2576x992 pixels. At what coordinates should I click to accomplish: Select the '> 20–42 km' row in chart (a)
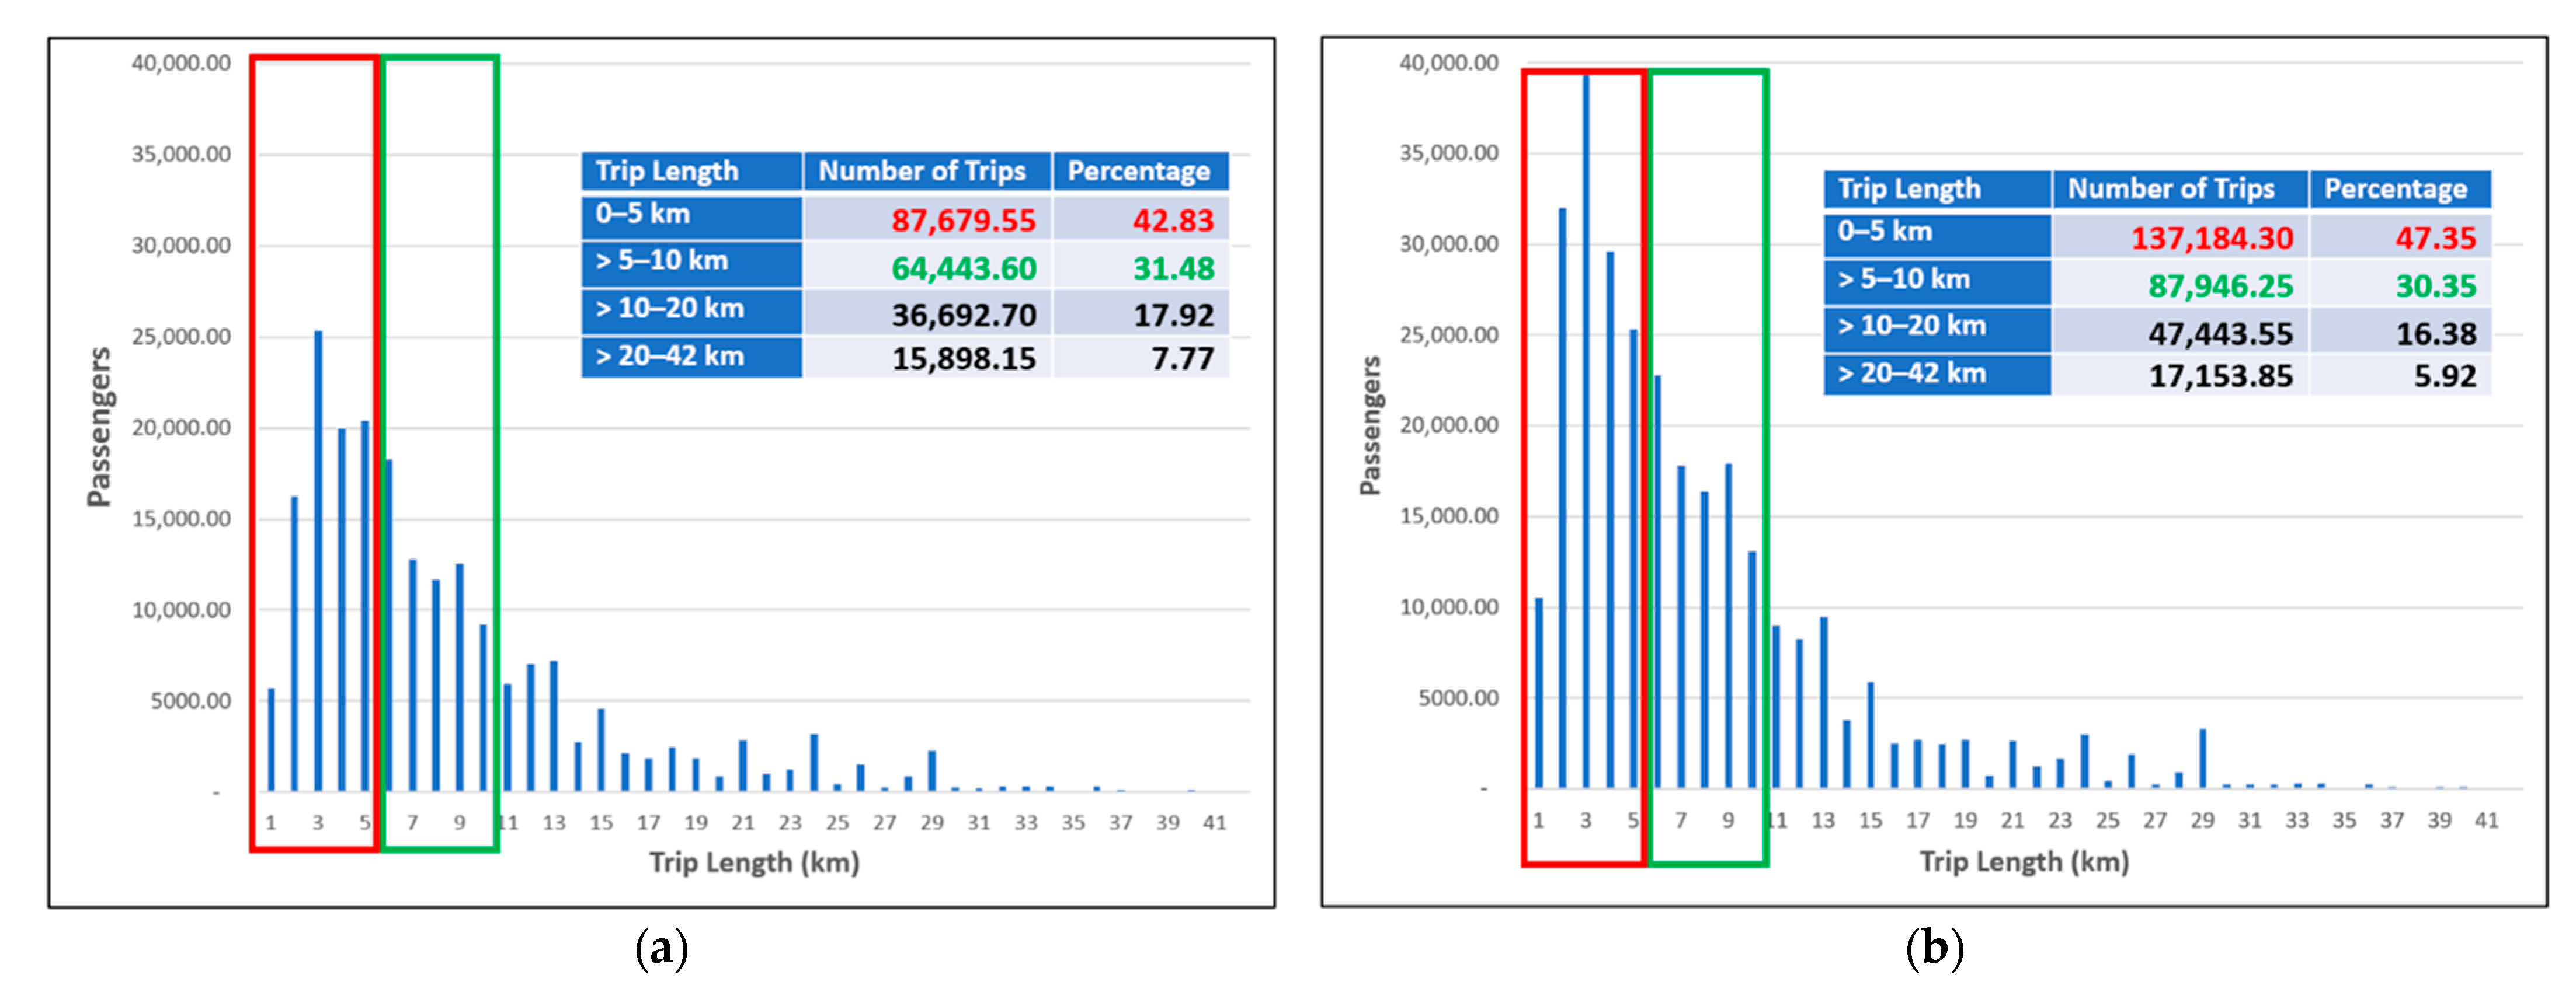670,355
